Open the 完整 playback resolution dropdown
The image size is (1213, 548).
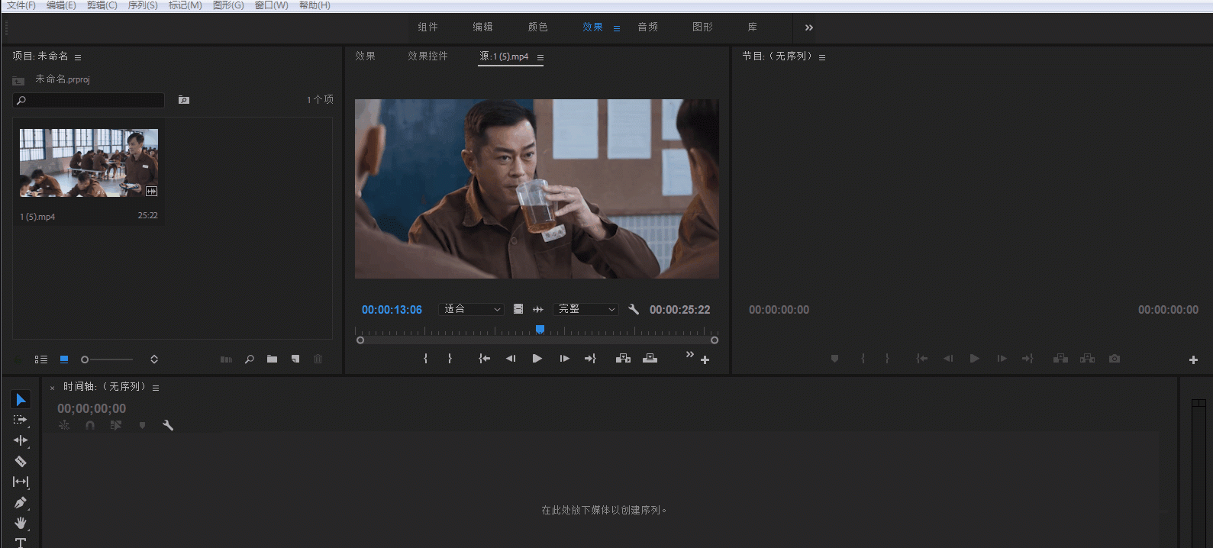coord(586,309)
